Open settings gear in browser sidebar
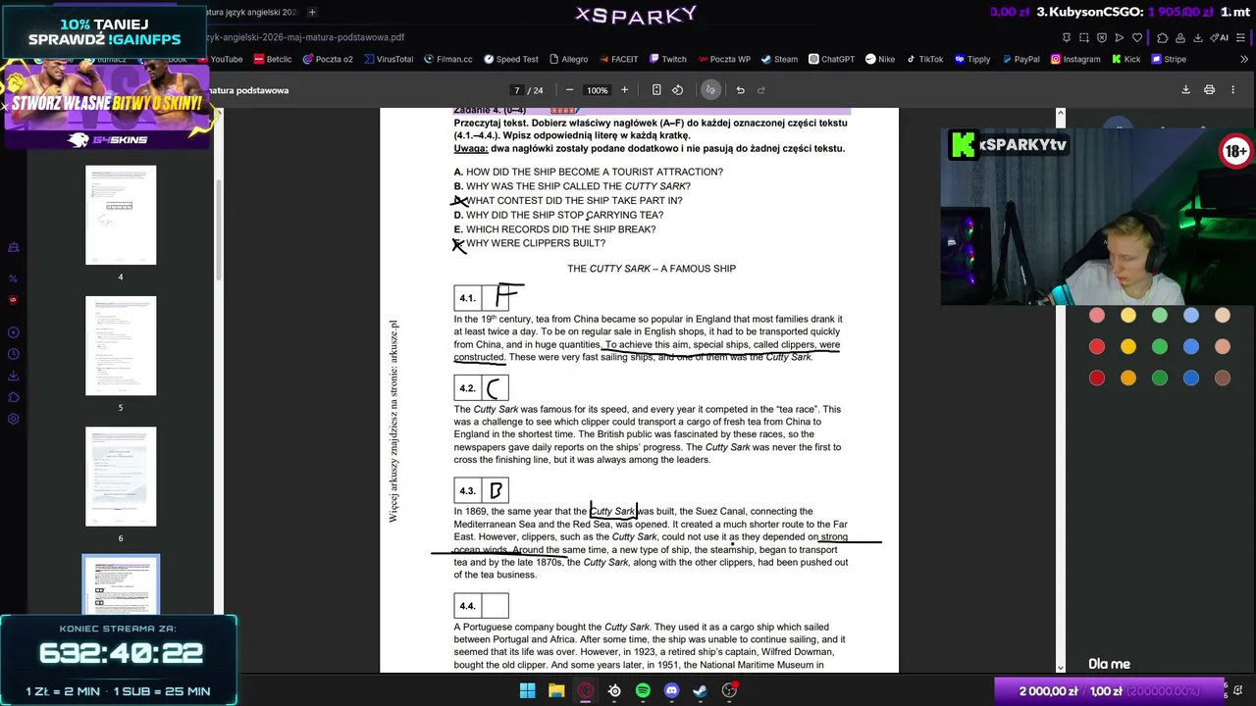This screenshot has height=706, width=1256. click(14, 419)
